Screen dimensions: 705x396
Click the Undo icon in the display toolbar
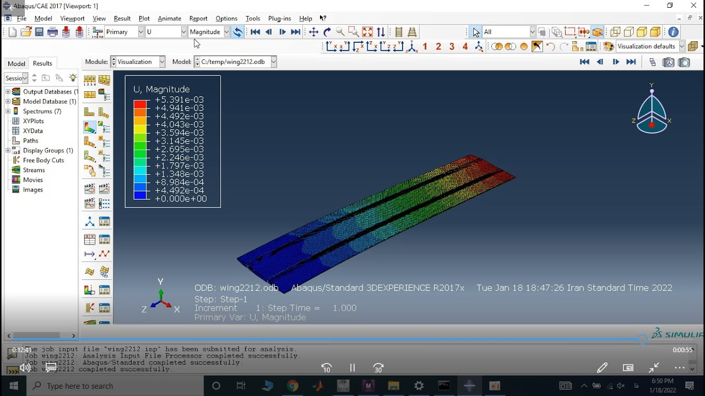pyautogui.click(x=550, y=47)
